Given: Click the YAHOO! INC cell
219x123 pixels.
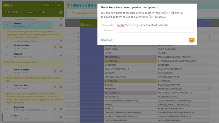Looking at the screenshot, I should (183, 73).
